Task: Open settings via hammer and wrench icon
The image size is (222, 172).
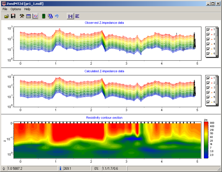Action: point(22,16)
